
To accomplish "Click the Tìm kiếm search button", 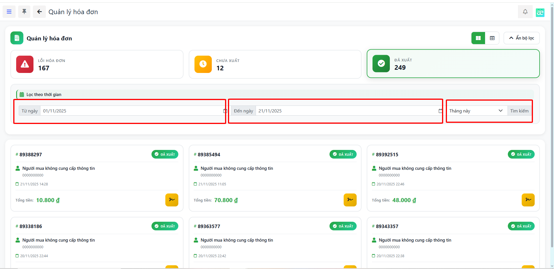I will pos(519,111).
